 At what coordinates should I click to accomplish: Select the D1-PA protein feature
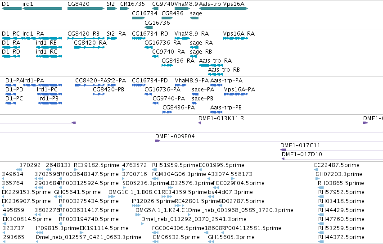click(x=11, y=85)
